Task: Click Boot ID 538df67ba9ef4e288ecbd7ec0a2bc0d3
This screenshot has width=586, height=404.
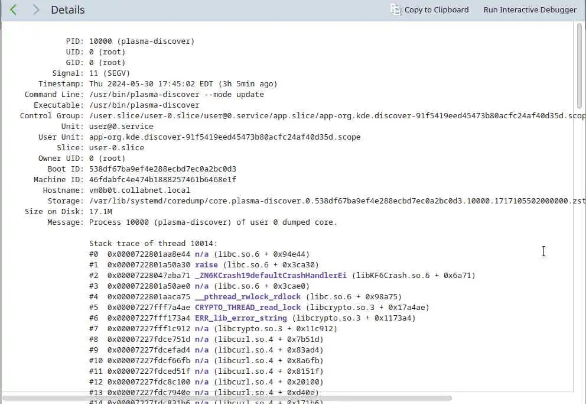Action: (x=162, y=169)
